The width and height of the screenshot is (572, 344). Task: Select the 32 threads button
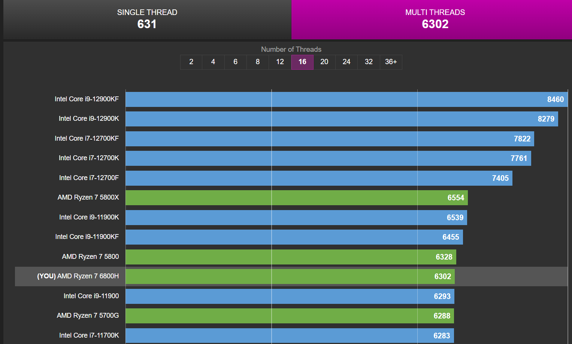point(369,62)
